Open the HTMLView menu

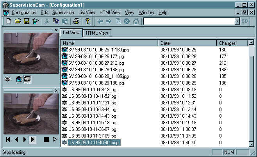tap(110, 12)
